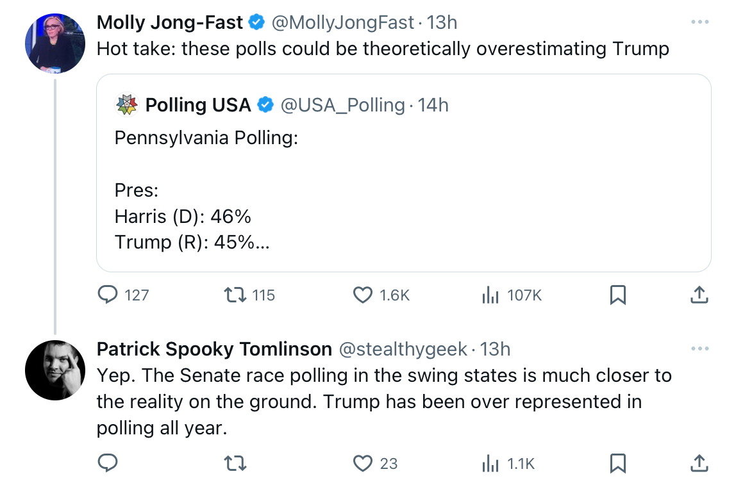Image resolution: width=736 pixels, height=492 pixels.
Task: Open Patrick Spooky Tomlinson's avatar
Action: tap(55, 370)
